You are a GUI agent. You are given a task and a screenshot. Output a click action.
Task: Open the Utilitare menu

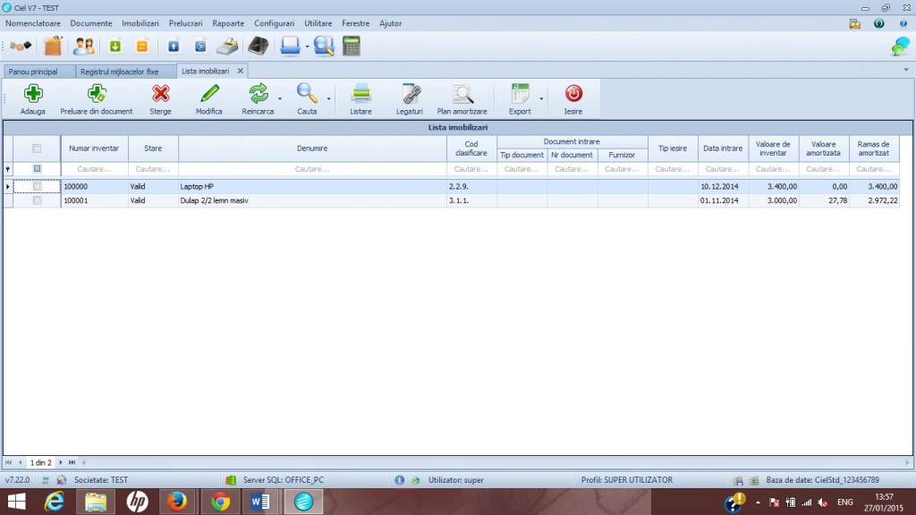(x=318, y=23)
